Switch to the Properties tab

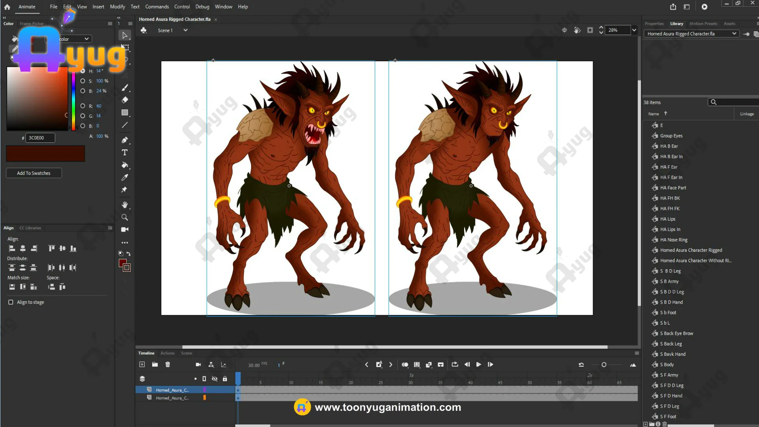click(x=654, y=24)
